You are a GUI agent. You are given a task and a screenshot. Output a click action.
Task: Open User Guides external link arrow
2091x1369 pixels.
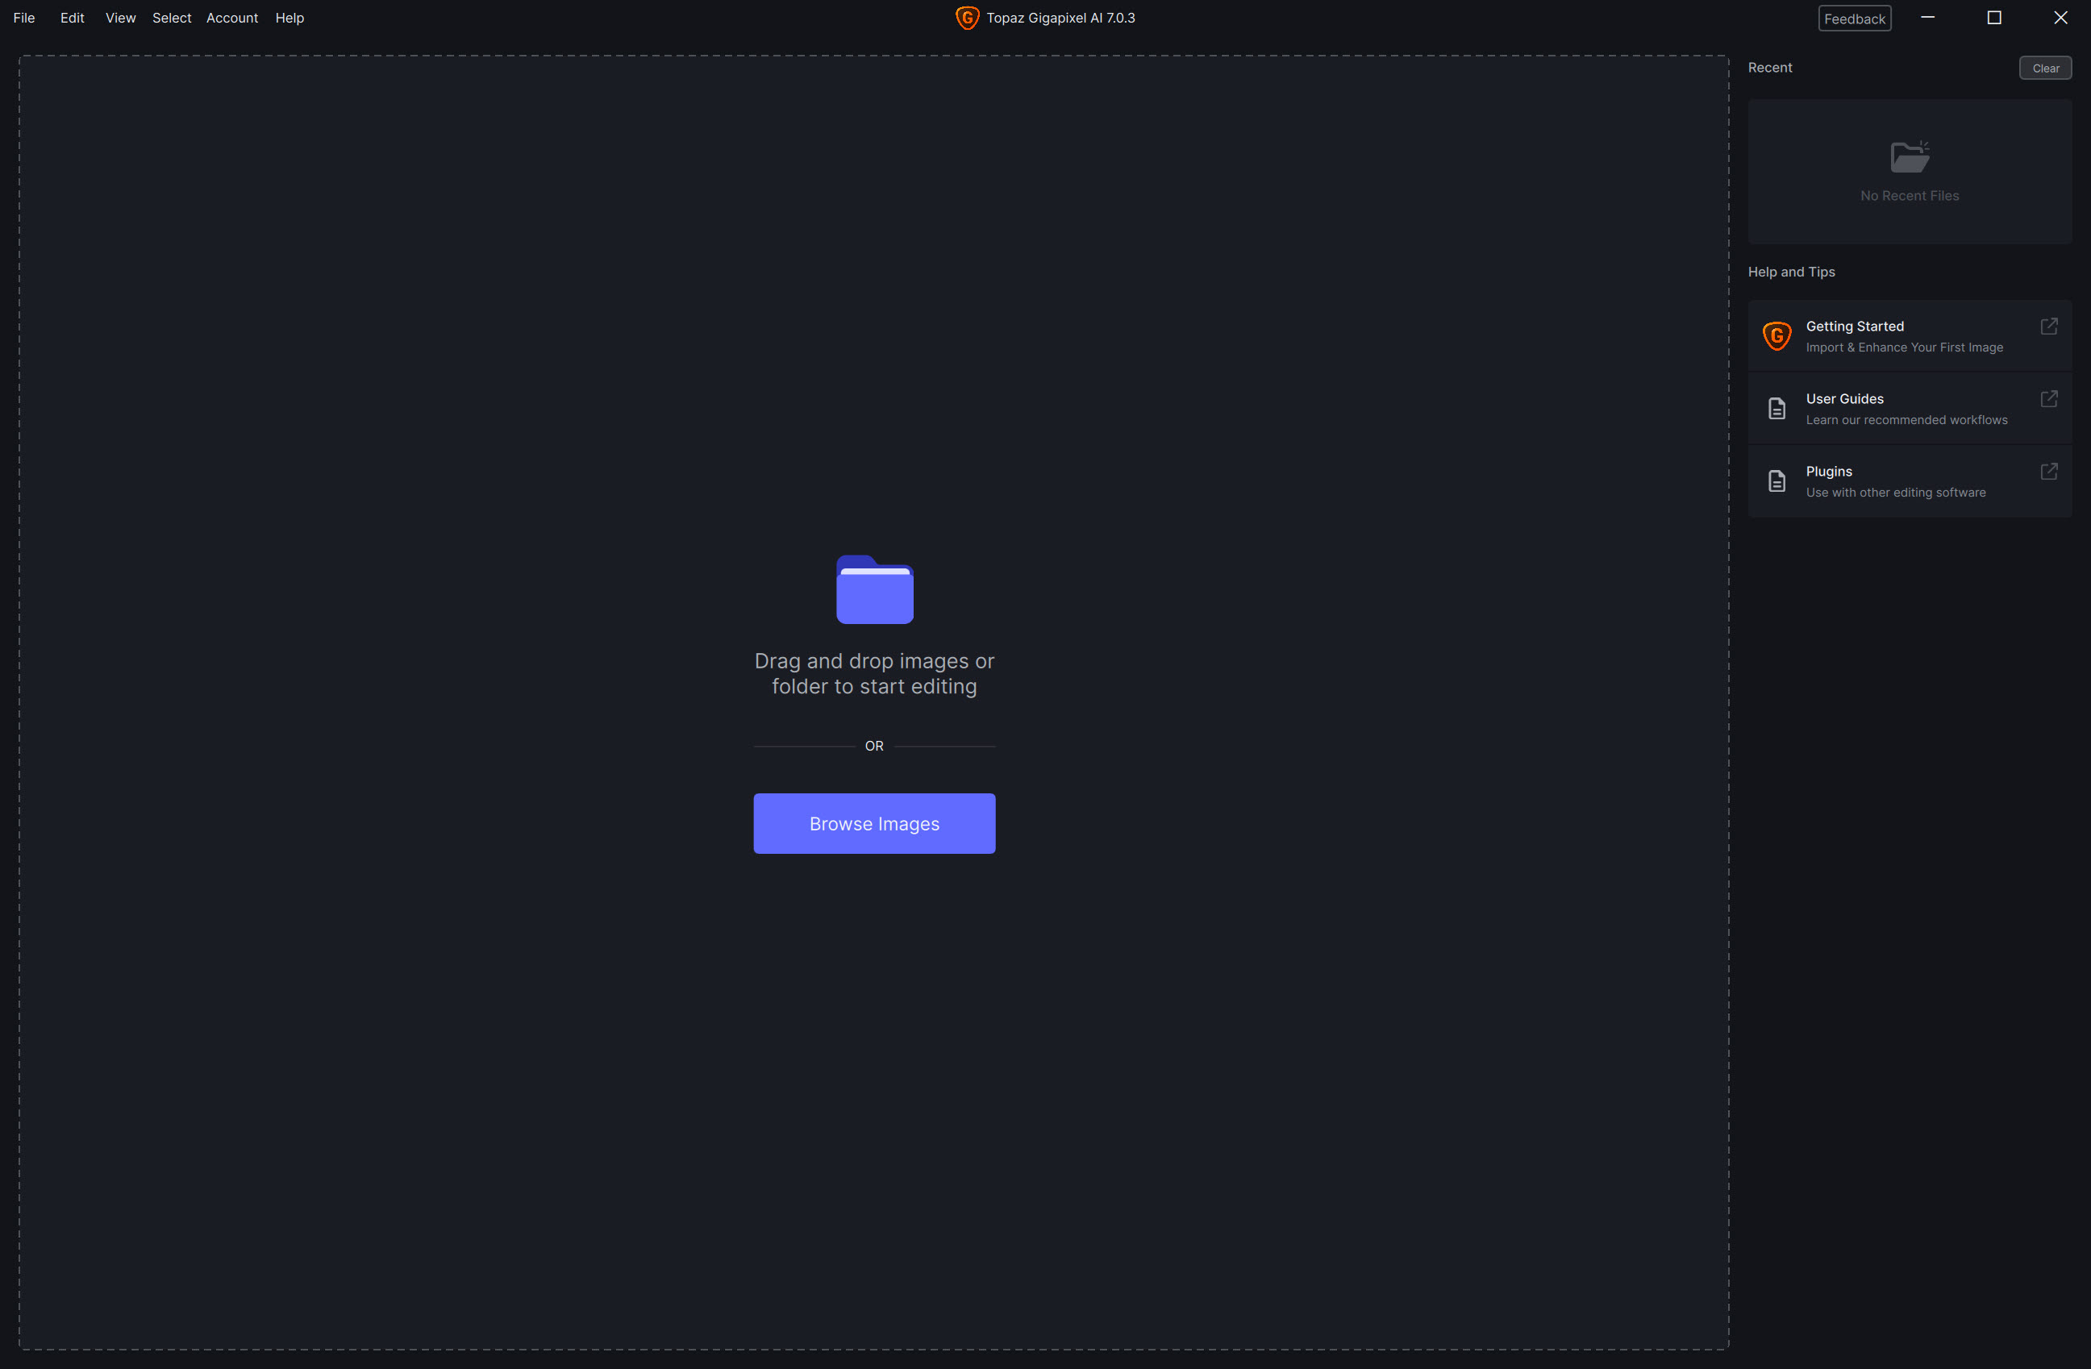(x=2048, y=398)
